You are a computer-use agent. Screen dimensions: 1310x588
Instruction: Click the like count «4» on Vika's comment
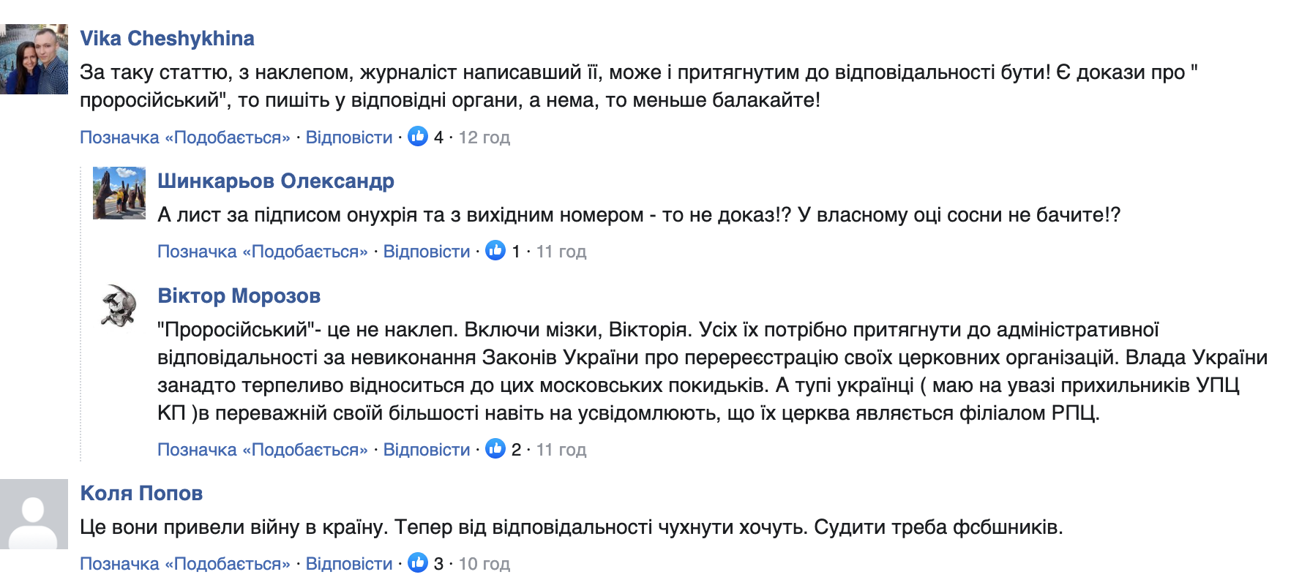point(439,137)
